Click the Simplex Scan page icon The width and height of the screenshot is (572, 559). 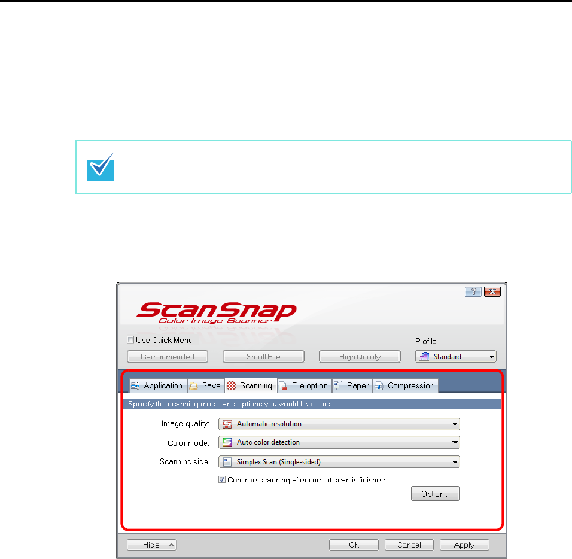click(227, 462)
